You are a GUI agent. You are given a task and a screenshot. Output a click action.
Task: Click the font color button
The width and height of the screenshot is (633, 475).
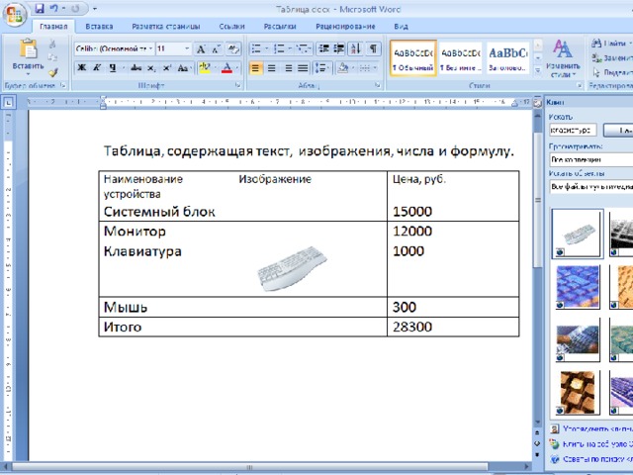point(226,67)
